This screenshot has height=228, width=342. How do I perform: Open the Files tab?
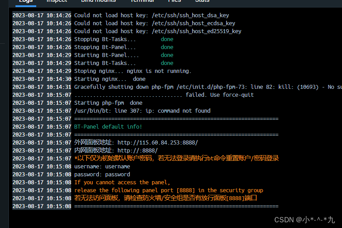175,1
